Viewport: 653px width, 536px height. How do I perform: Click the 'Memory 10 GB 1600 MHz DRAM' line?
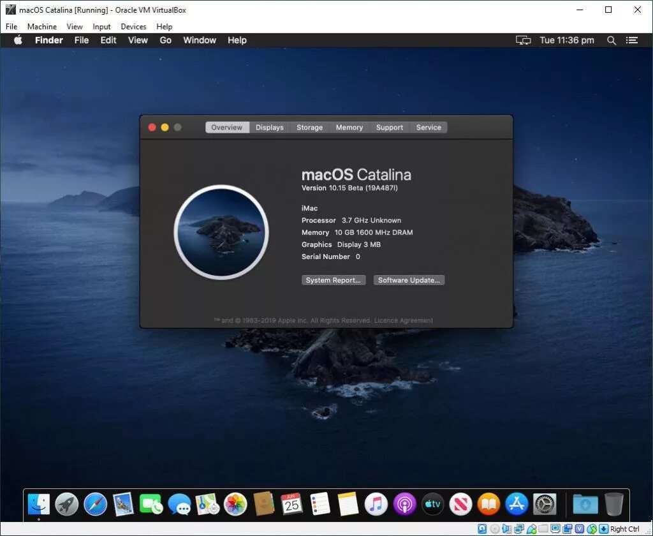(357, 232)
